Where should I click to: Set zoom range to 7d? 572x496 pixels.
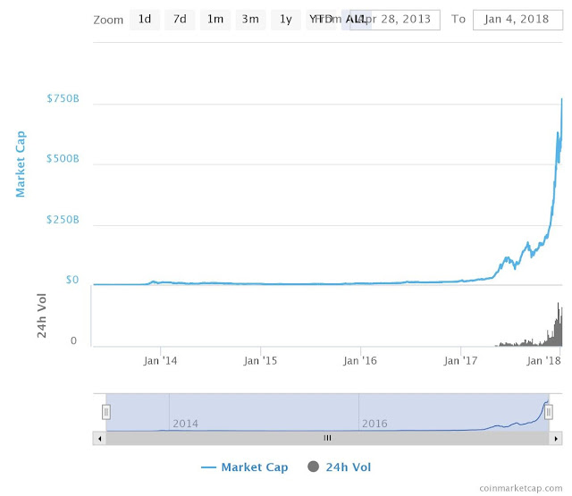click(180, 19)
